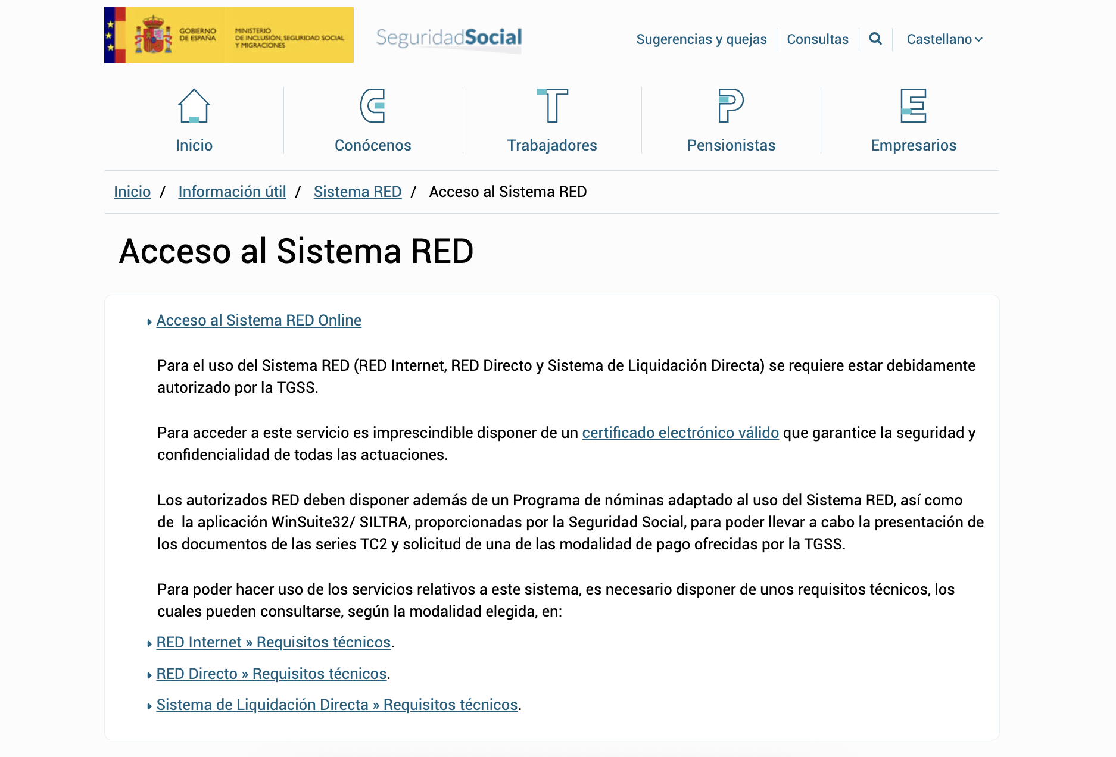Viewport: 1116px width, 757px height.
Task: Click the Gobierno de España ministry logo
Action: 229,35
